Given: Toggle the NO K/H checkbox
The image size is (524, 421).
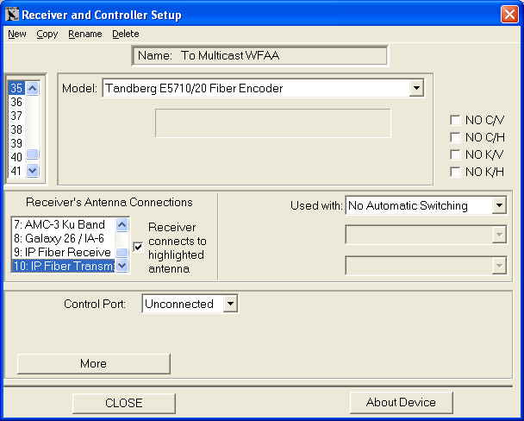Looking at the screenshot, I should click(x=455, y=172).
